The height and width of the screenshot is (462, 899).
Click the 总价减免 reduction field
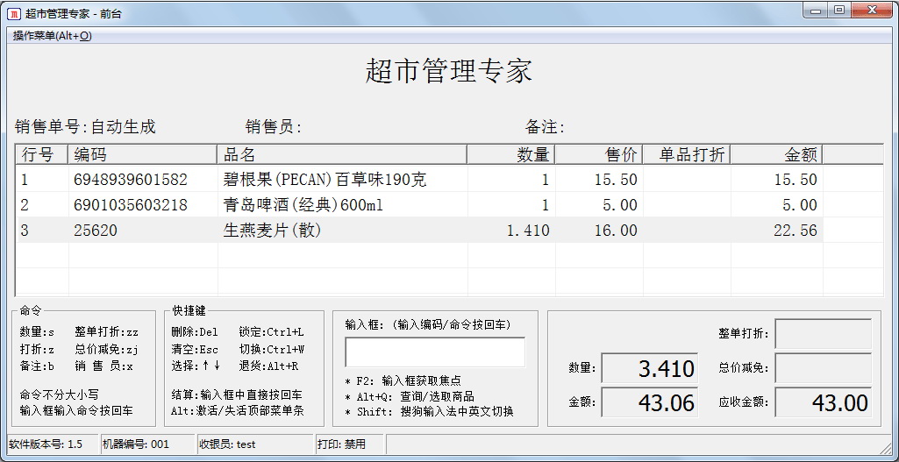[x=823, y=368]
